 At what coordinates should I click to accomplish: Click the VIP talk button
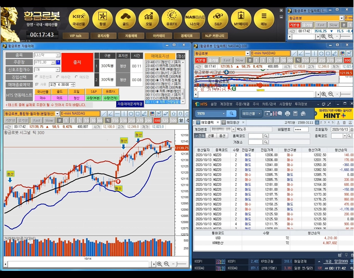click(x=75, y=36)
